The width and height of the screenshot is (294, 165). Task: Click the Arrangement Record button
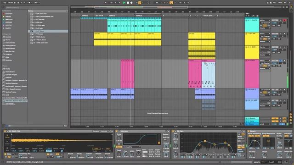(131, 3)
